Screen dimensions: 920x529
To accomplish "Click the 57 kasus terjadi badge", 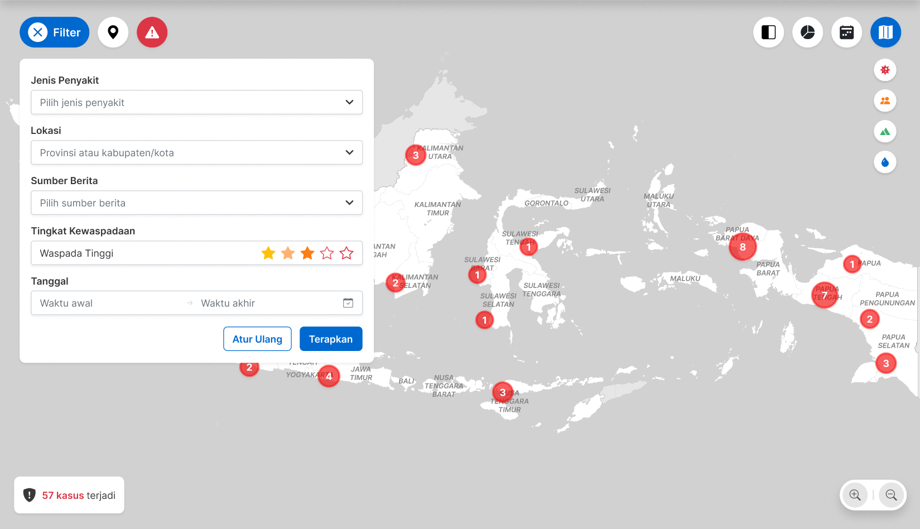I will coord(69,495).
